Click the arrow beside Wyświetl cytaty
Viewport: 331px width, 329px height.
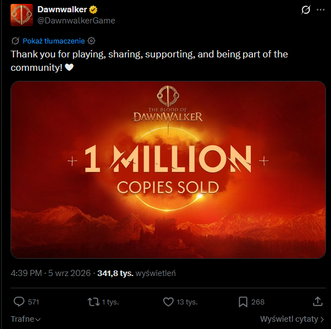tap(322, 319)
